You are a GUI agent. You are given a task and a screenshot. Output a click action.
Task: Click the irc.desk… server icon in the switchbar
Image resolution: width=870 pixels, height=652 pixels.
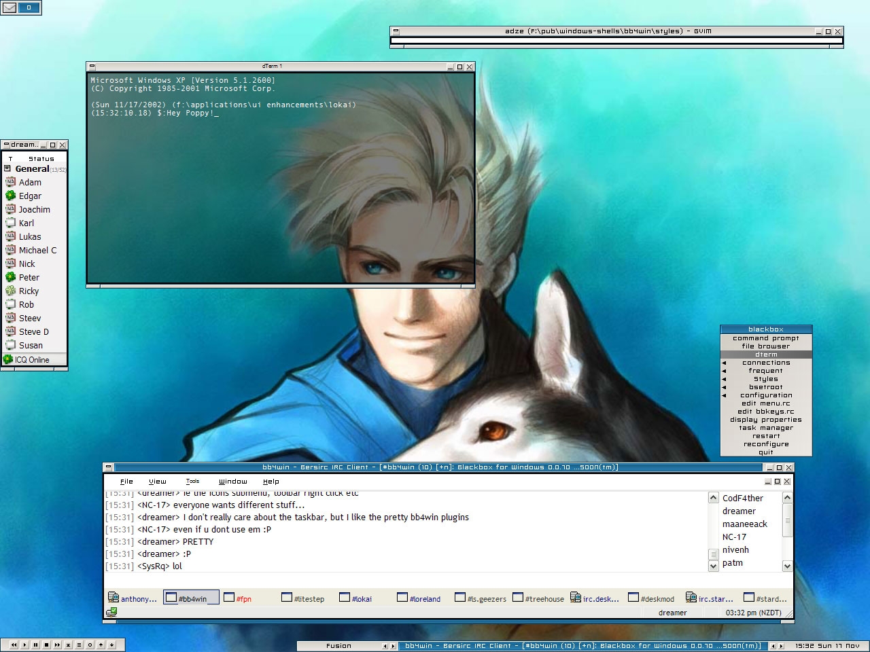[x=576, y=598]
